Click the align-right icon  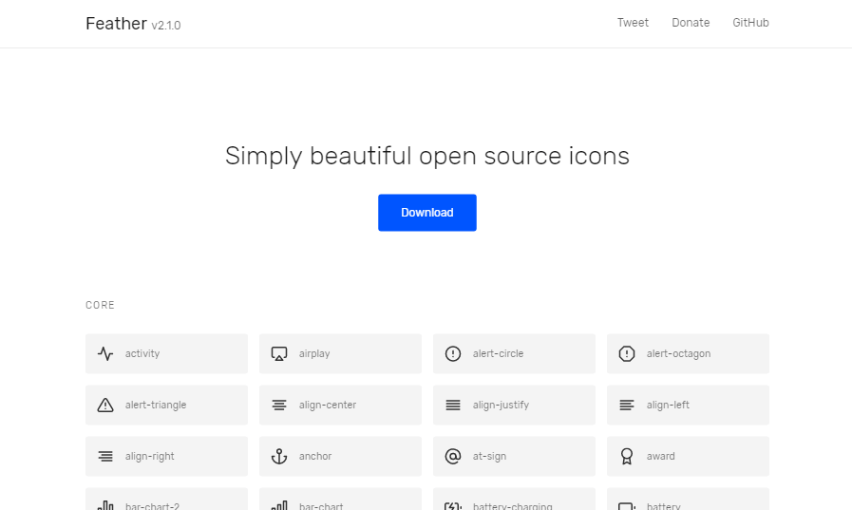[x=105, y=456]
